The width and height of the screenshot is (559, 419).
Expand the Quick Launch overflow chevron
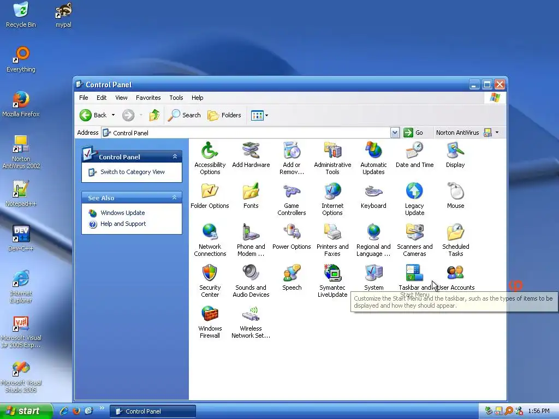pyautogui.click(x=102, y=408)
